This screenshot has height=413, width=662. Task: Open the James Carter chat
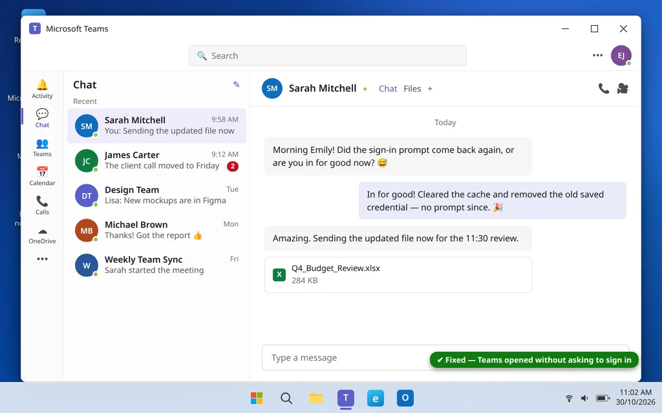click(x=156, y=161)
